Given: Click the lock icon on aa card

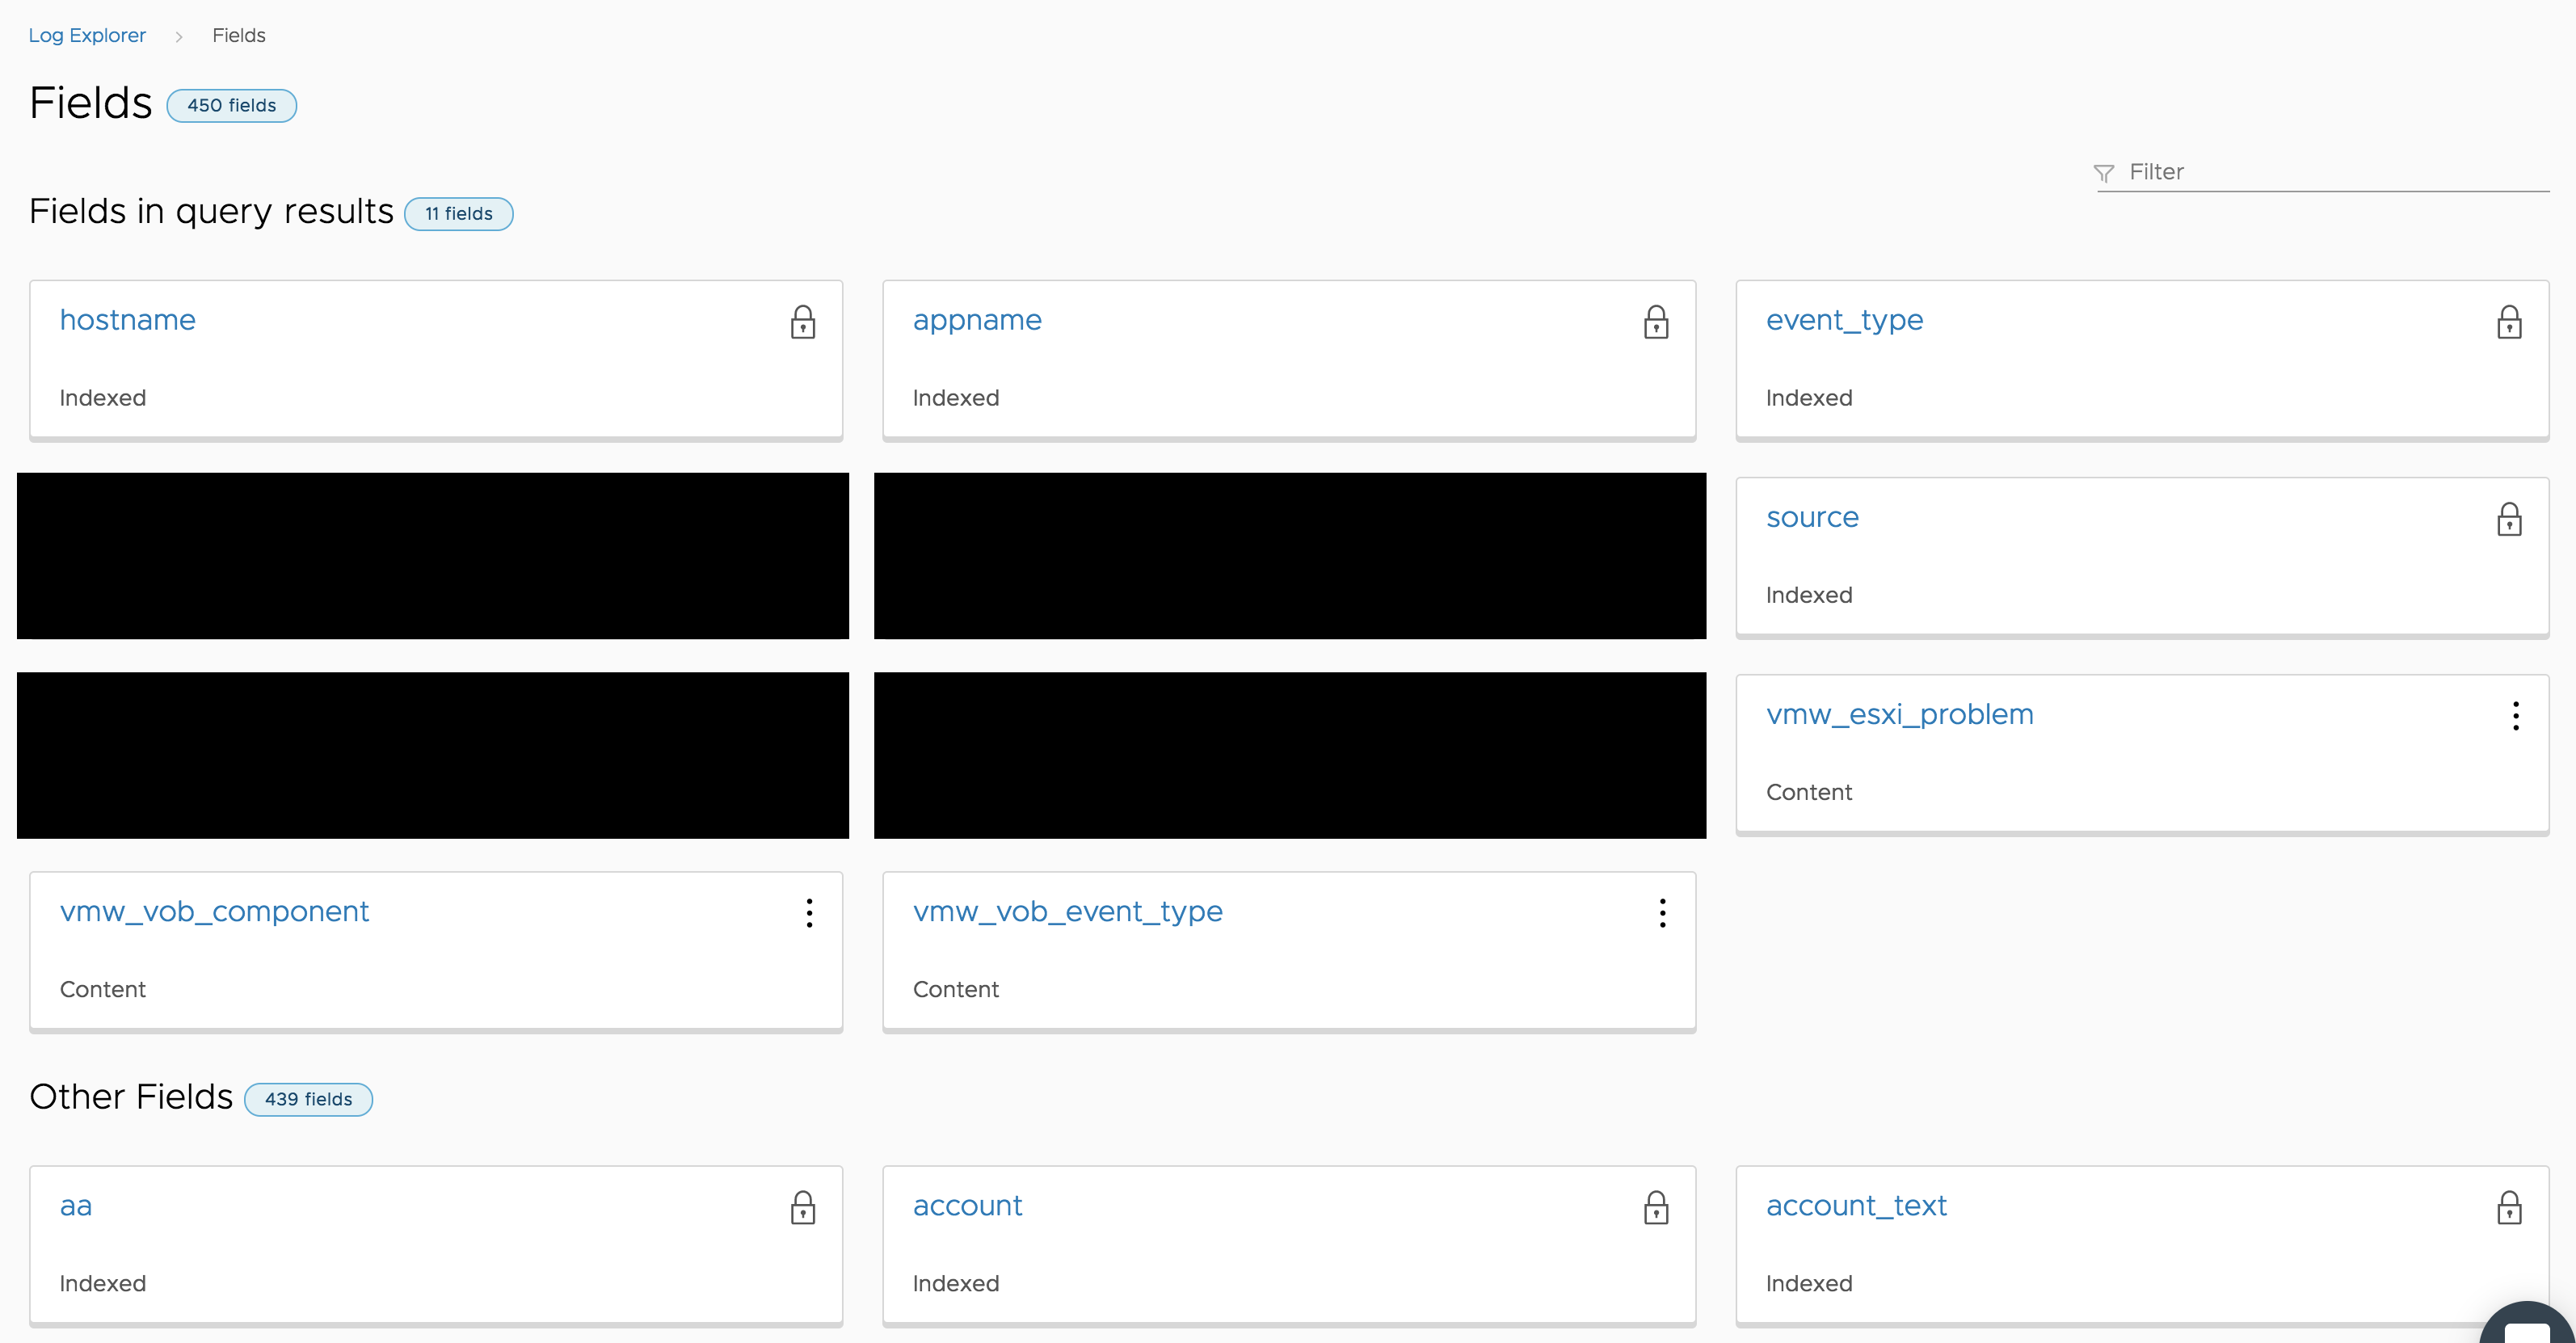Looking at the screenshot, I should 803,1207.
